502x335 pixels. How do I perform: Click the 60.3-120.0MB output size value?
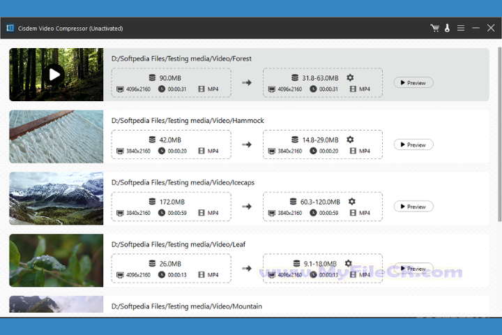click(320, 202)
